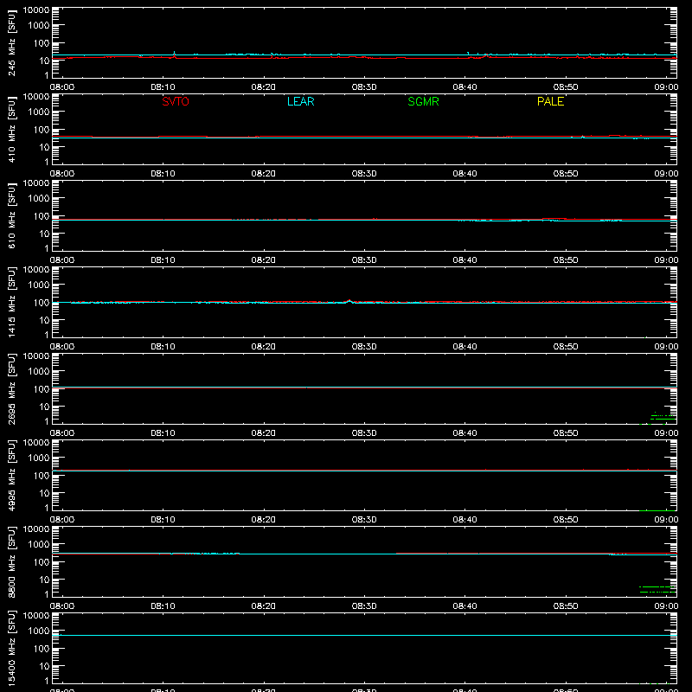
Task: Click 08:40 tick label under the 610 MHz plot
Action: tap(465, 260)
